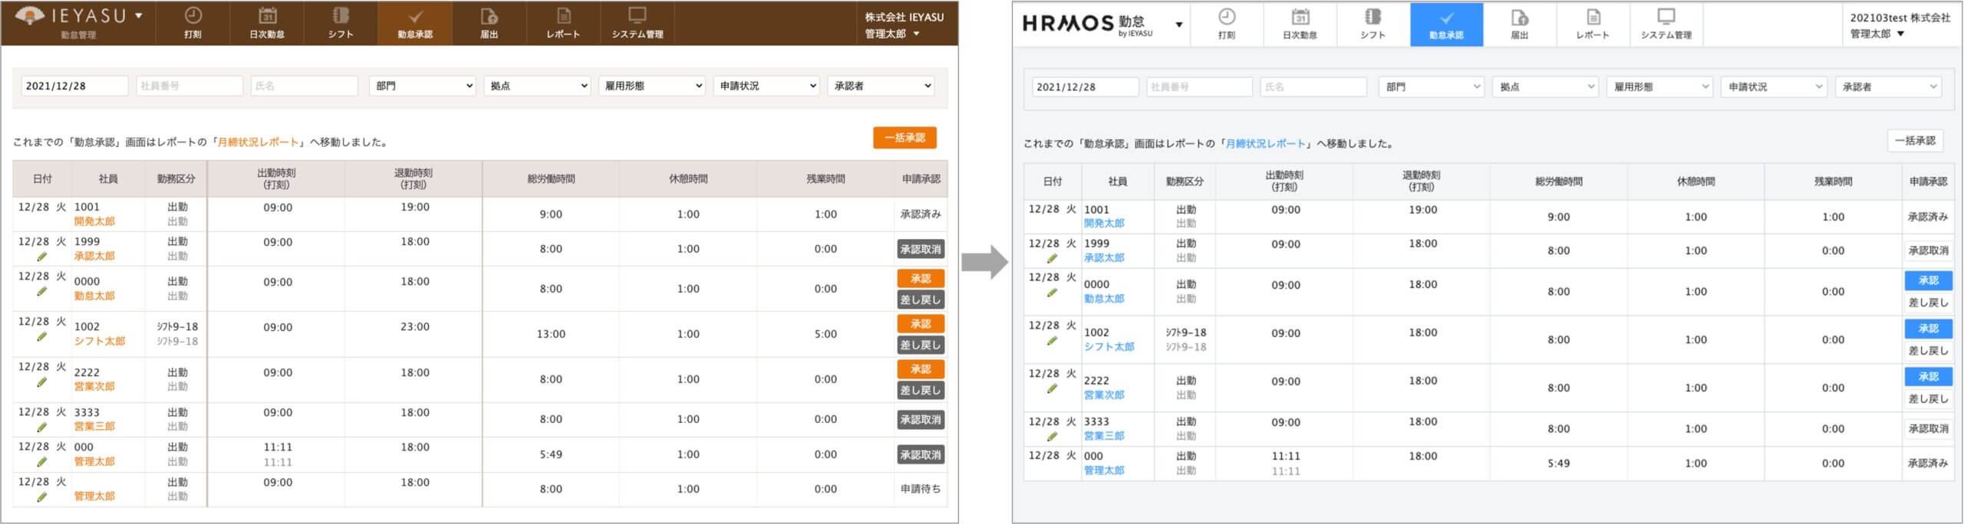
Task: Click the pencil icon beside 承認太郎 in the IEYASU table
Action: coord(42,257)
